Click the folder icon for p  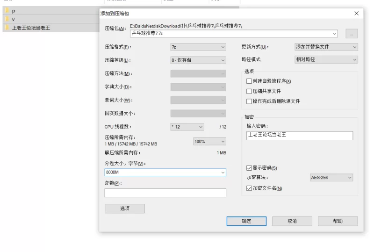pyautogui.click(x=7, y=10)
